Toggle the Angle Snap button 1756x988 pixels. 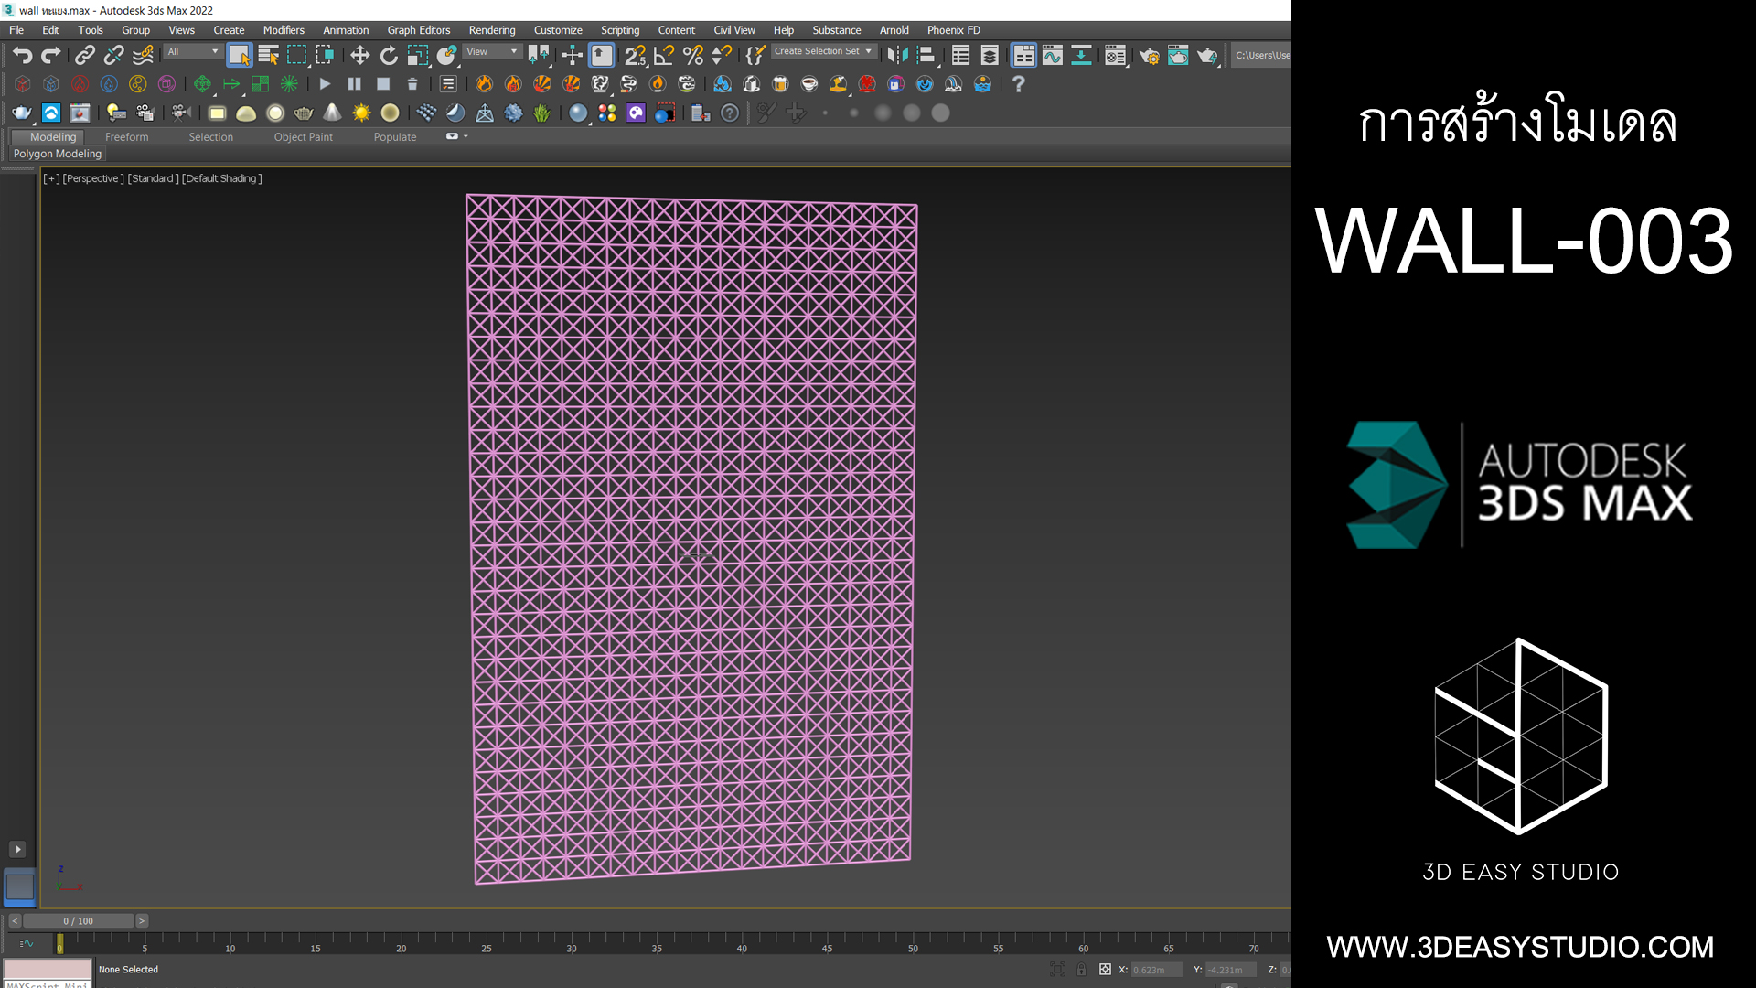click(x=664, y=56)
